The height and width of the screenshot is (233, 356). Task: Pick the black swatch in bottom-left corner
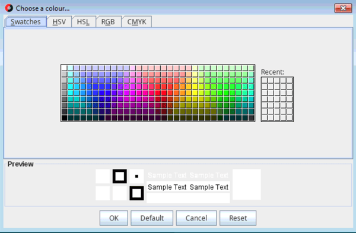(x=64, y=118)
